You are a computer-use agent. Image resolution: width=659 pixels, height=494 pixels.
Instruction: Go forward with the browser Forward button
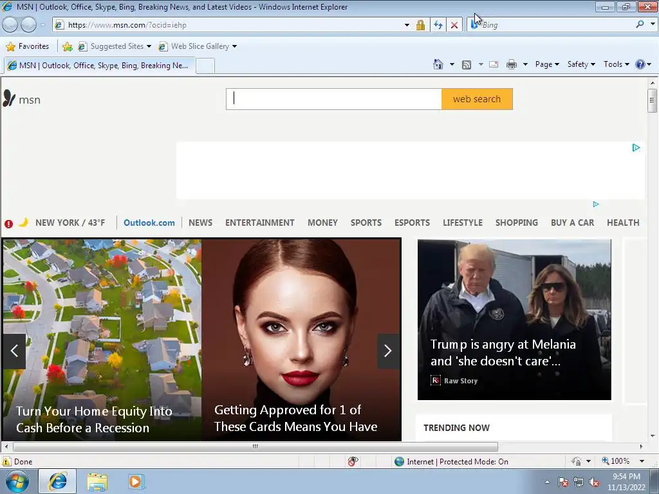28,25
